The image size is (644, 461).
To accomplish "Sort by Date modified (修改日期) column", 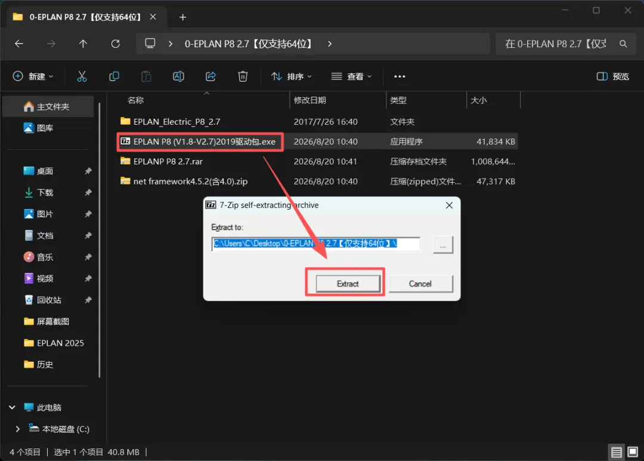I will [x=309, y=100].
